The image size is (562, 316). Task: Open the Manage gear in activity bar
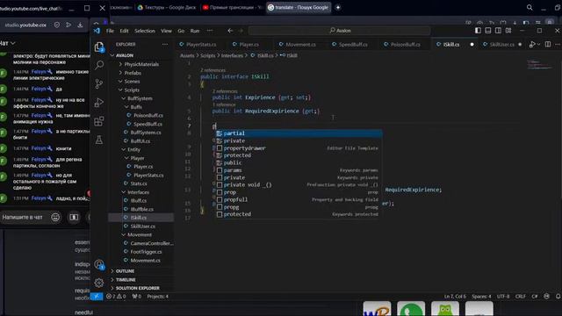point(99,283)
